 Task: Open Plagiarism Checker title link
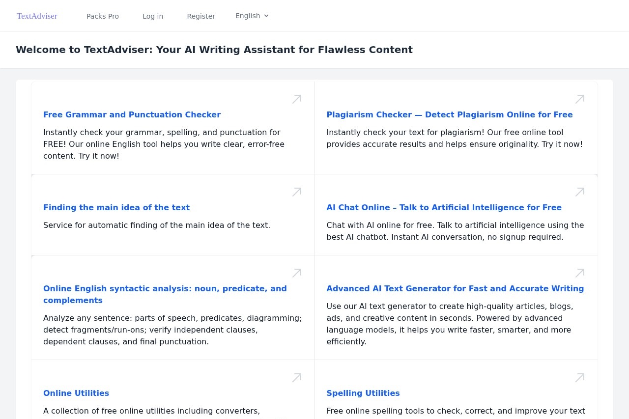tap(450, 114)
